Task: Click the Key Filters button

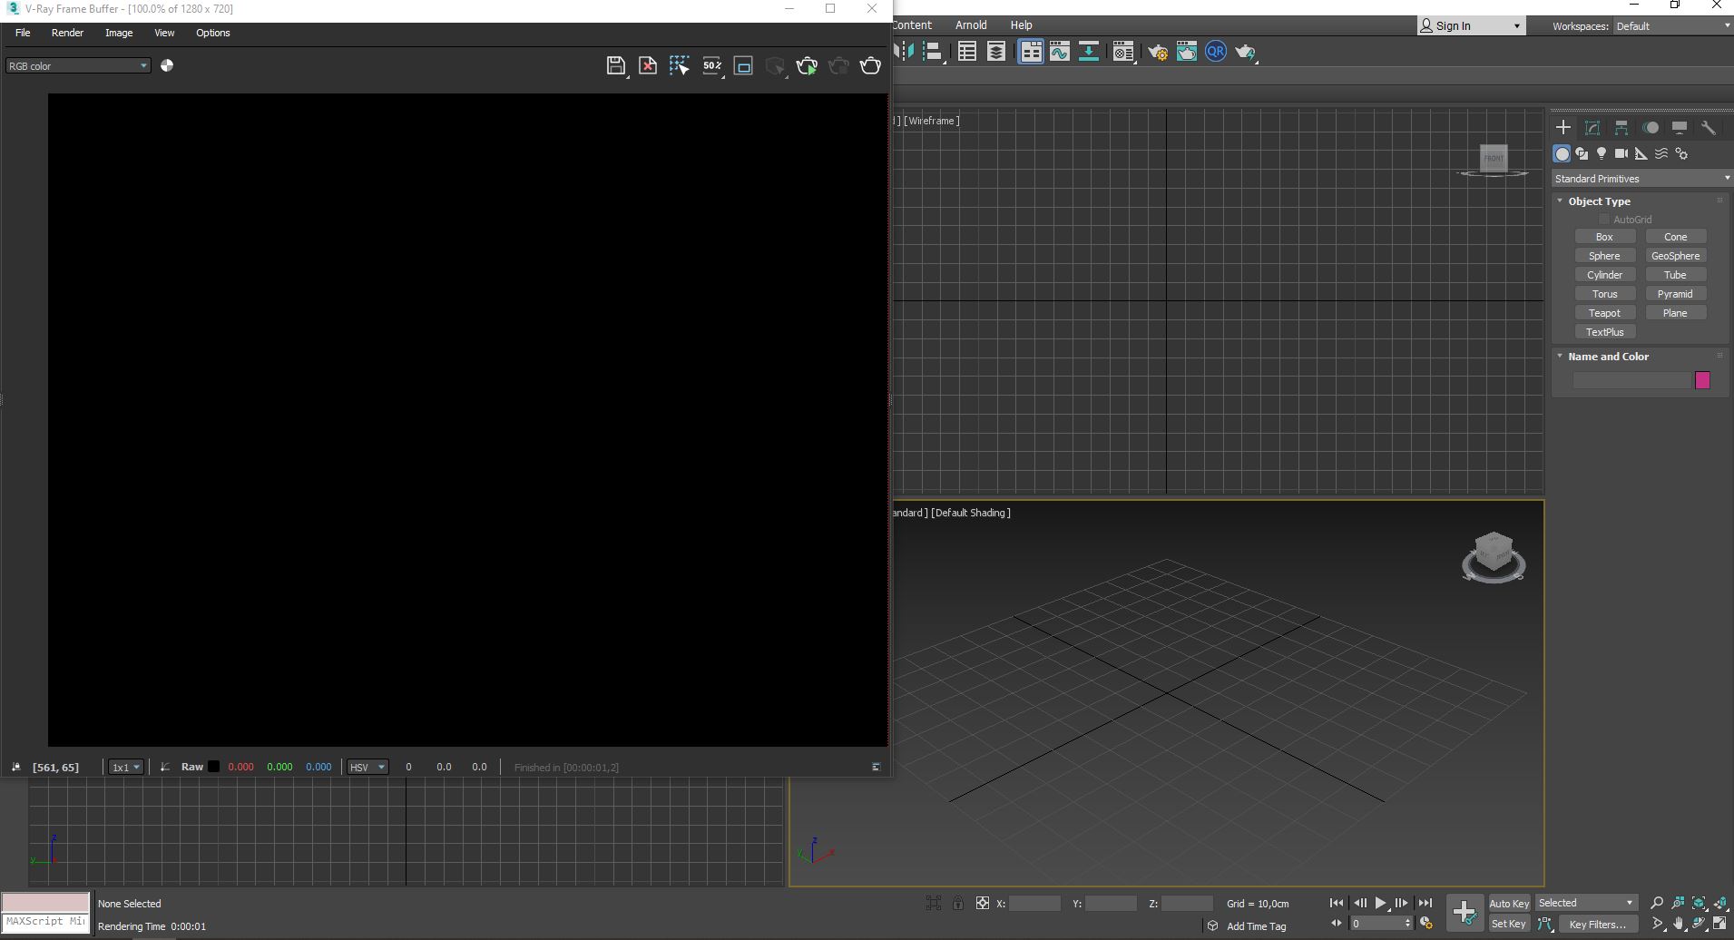Action: [x=1598, y=925]
